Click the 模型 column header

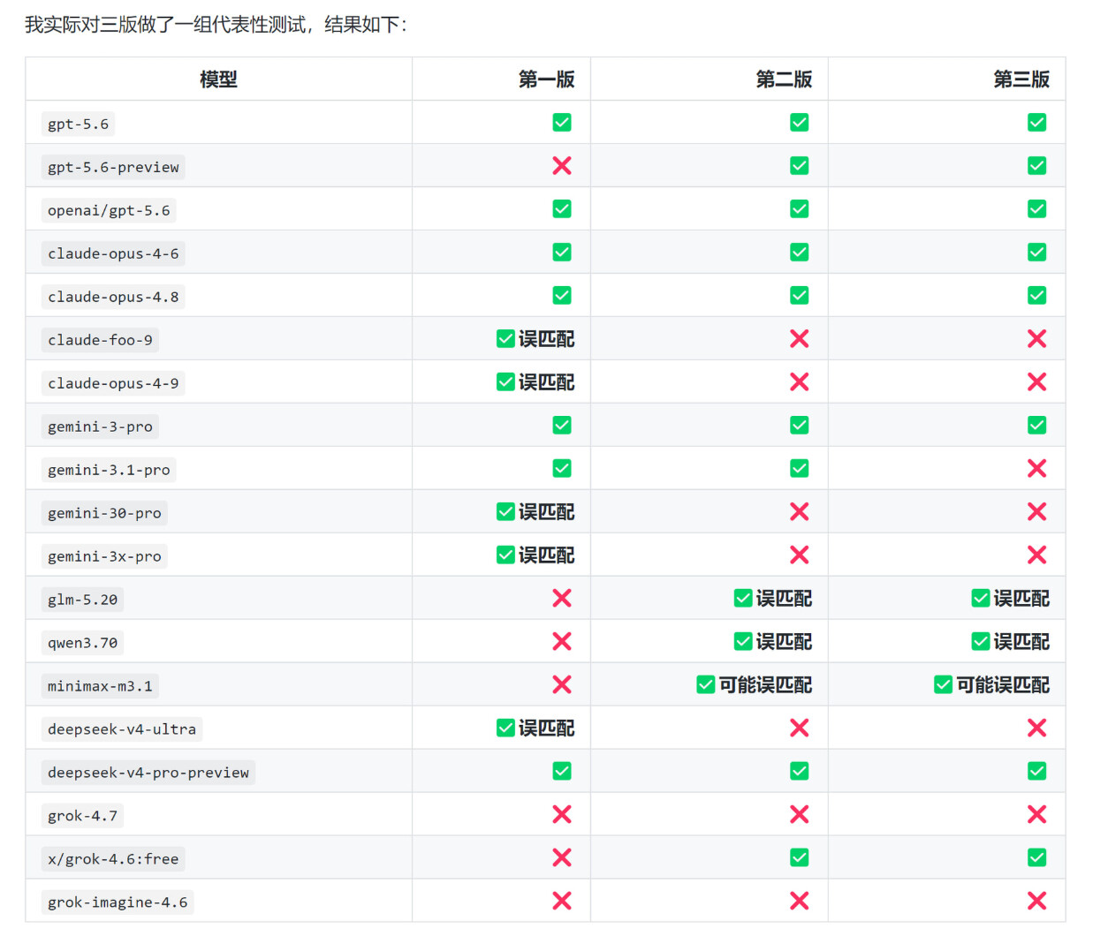pyautogui.click(x=219, y=79)
